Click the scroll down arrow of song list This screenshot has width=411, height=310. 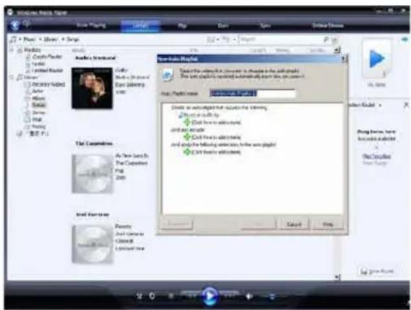(x=338, y=276)
